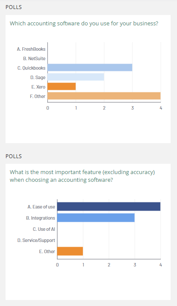Select the Sage light blue bar

(76, 77)
